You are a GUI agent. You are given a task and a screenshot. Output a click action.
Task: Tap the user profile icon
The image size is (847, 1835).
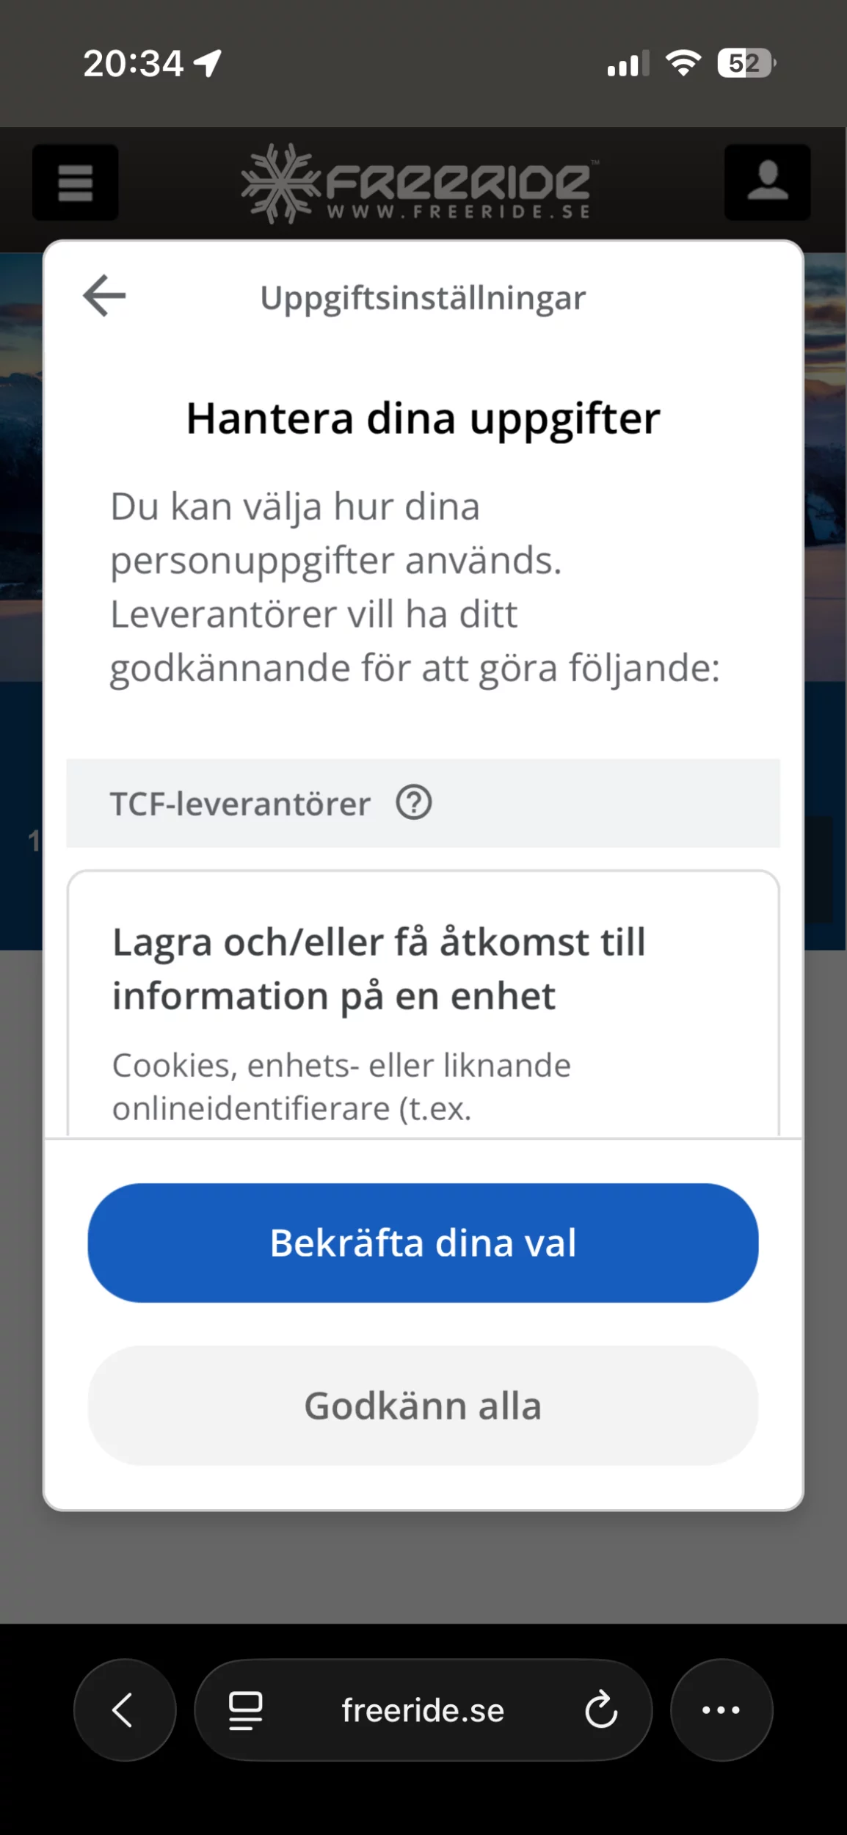click(x=767, y=183)
